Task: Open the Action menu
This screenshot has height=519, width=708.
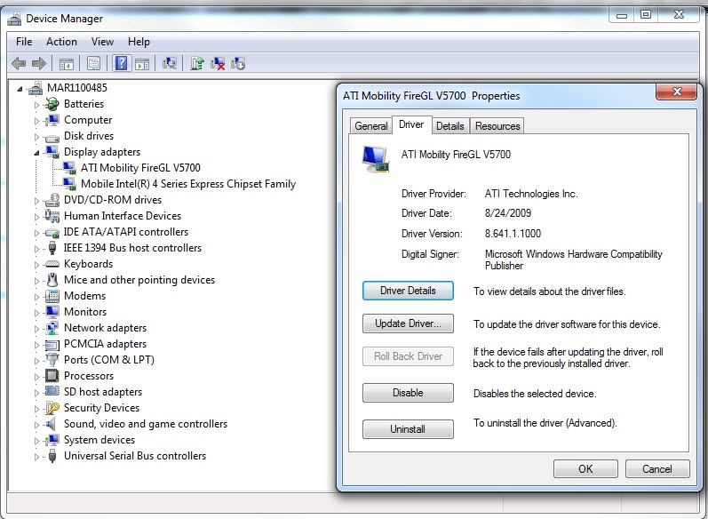Action: pos(61,42)
